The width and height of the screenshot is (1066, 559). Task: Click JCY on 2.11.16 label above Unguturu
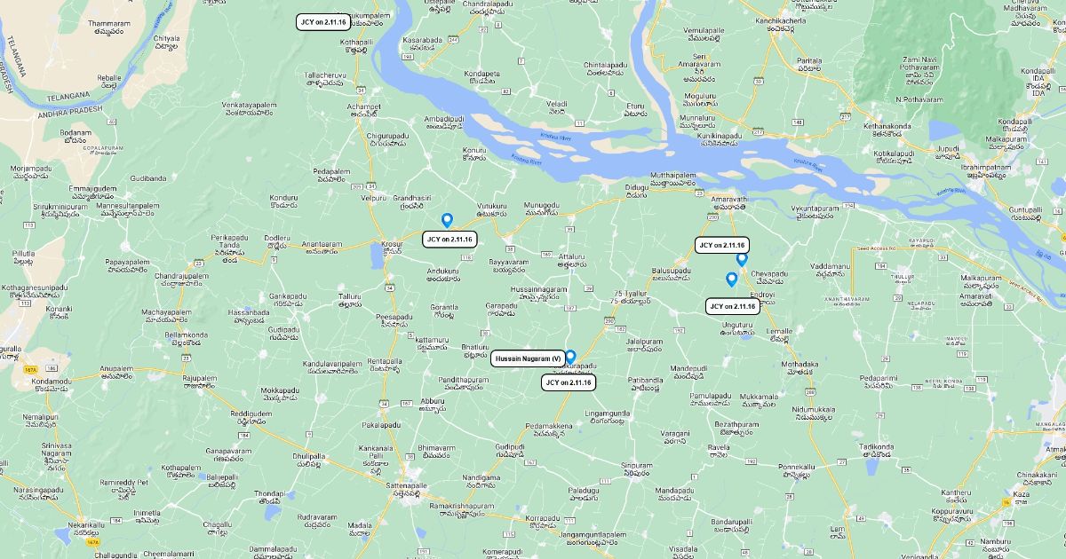point(733,306)
